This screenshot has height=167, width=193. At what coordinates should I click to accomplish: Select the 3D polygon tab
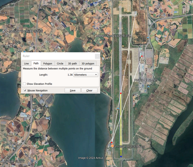(x=88, y=63)
